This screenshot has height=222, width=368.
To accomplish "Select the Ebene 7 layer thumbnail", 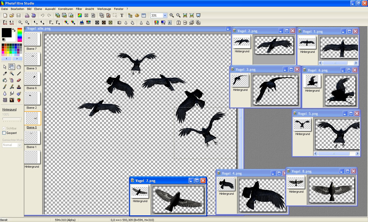I will pos(32,39).
